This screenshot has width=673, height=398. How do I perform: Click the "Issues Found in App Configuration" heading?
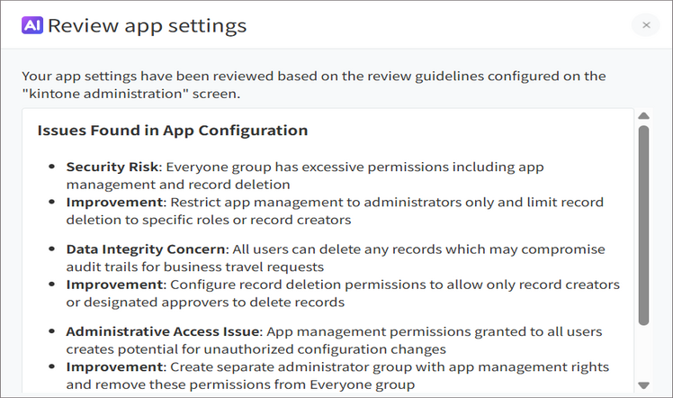click(173, 131)
